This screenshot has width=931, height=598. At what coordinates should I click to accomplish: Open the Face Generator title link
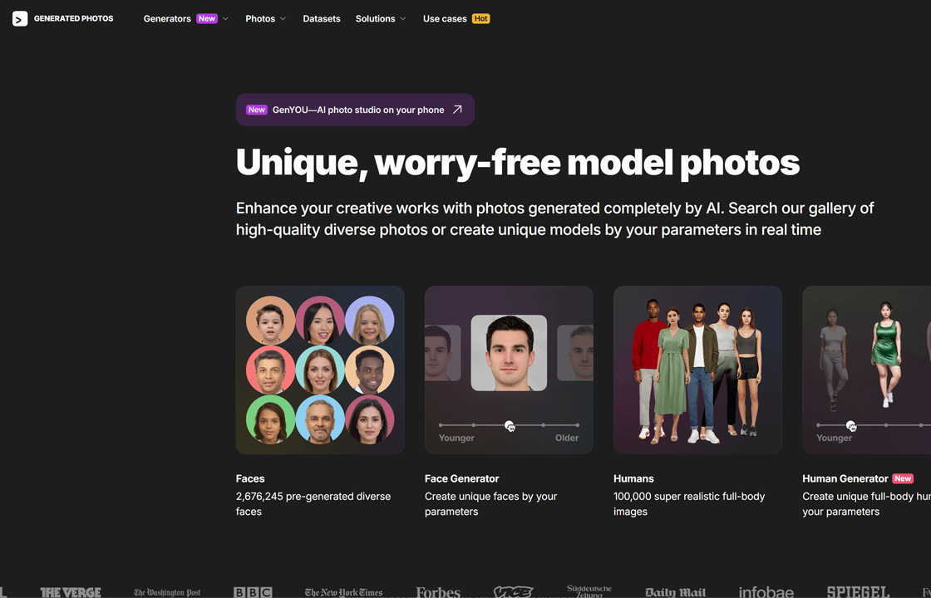point(462,478)
